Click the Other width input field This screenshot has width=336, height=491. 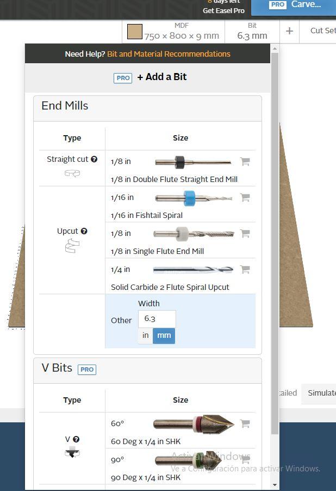[157, 319]
